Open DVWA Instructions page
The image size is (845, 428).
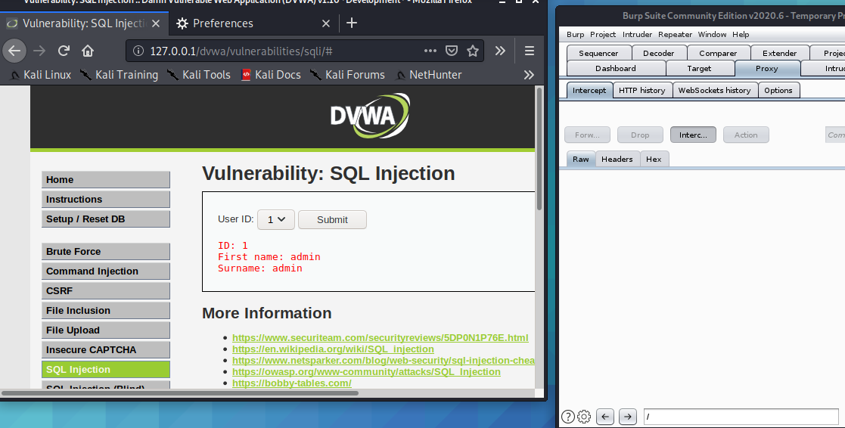(x=106, y=199)
